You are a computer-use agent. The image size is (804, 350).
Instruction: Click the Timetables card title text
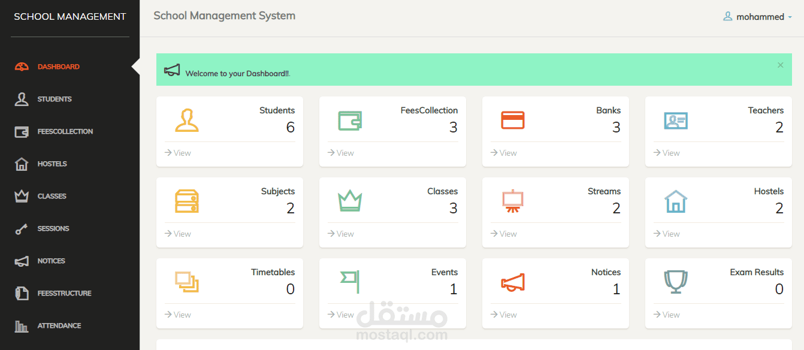tap(273, 272)
